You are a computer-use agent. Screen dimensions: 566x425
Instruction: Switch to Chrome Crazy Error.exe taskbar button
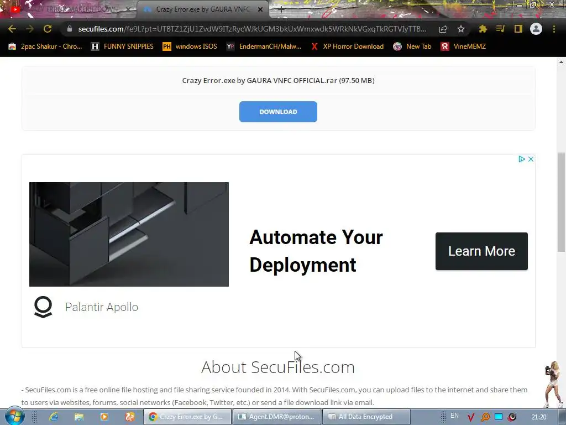[x=187, y=417]
